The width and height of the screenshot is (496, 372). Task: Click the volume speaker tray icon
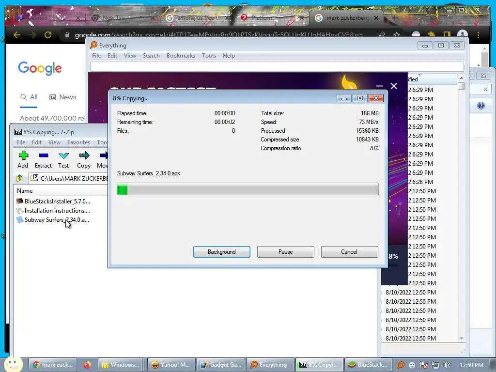(x=447, y=365)
